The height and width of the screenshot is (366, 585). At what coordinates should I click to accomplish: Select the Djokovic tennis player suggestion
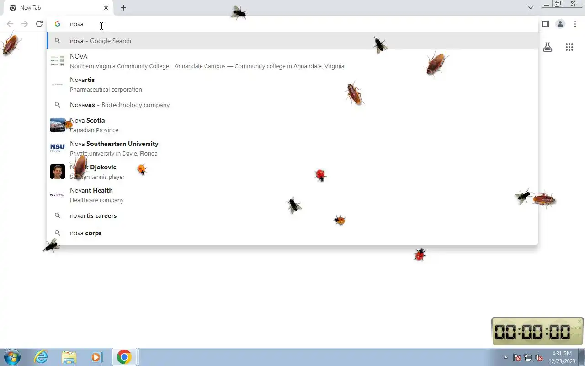(x=292, y=172)
